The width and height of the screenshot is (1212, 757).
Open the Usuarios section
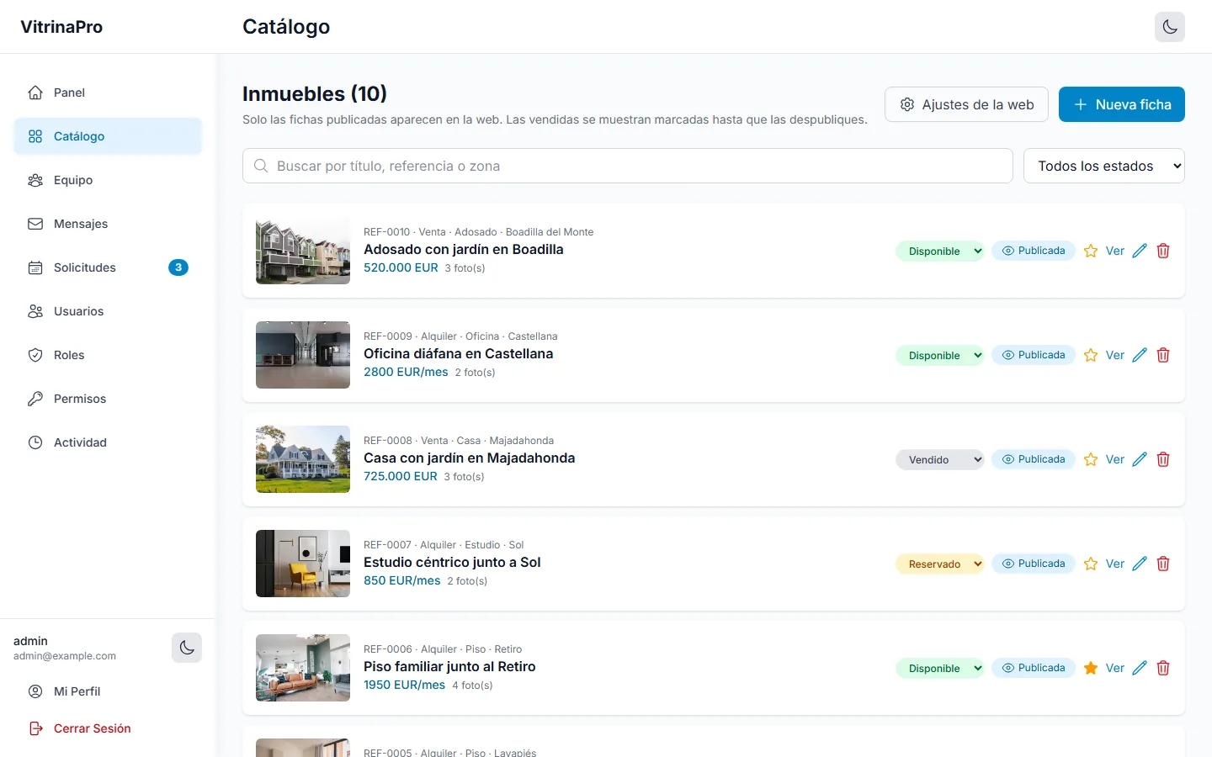[x=108, y=311]
